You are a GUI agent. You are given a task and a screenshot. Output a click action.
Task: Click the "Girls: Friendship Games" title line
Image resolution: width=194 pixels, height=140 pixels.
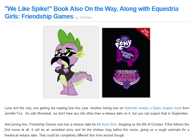39,16
